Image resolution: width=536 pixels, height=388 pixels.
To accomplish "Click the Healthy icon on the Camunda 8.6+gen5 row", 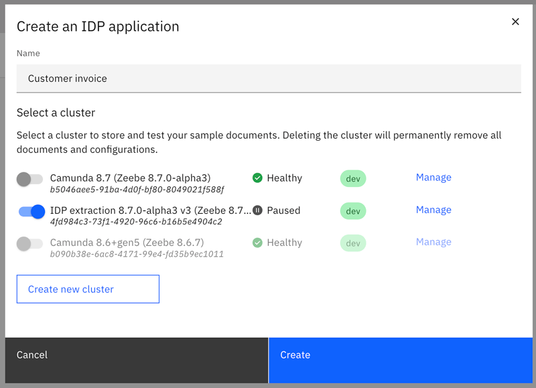I will point(256,243).
